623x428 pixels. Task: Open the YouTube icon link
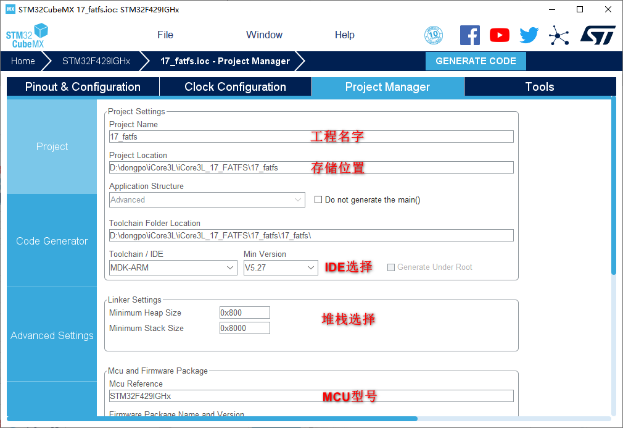[500, 35]
